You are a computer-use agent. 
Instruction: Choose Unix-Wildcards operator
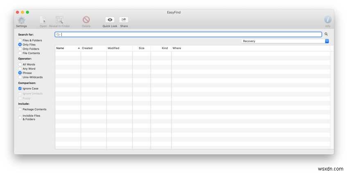pos(20,77)
